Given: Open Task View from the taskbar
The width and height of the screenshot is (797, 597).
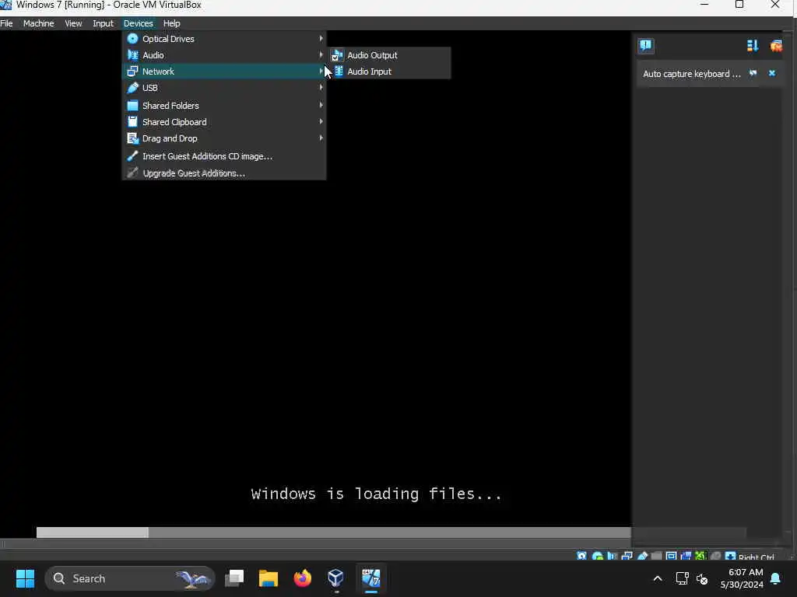Looking at the screenshot, I should 234,578.
